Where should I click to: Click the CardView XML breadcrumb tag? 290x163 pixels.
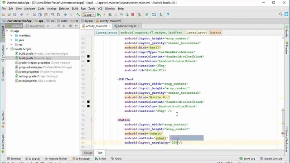click(151, 33)
